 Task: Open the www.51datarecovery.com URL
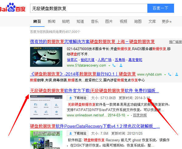click(86, 65)
